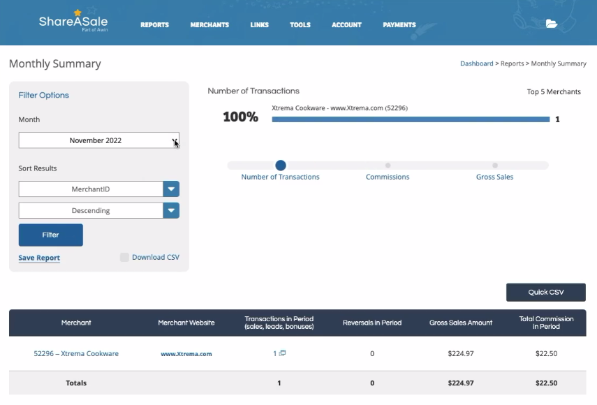Open 52296 – Xtrema Cookware merchant link
The image size is (597, 405).
tap(76, 353)
